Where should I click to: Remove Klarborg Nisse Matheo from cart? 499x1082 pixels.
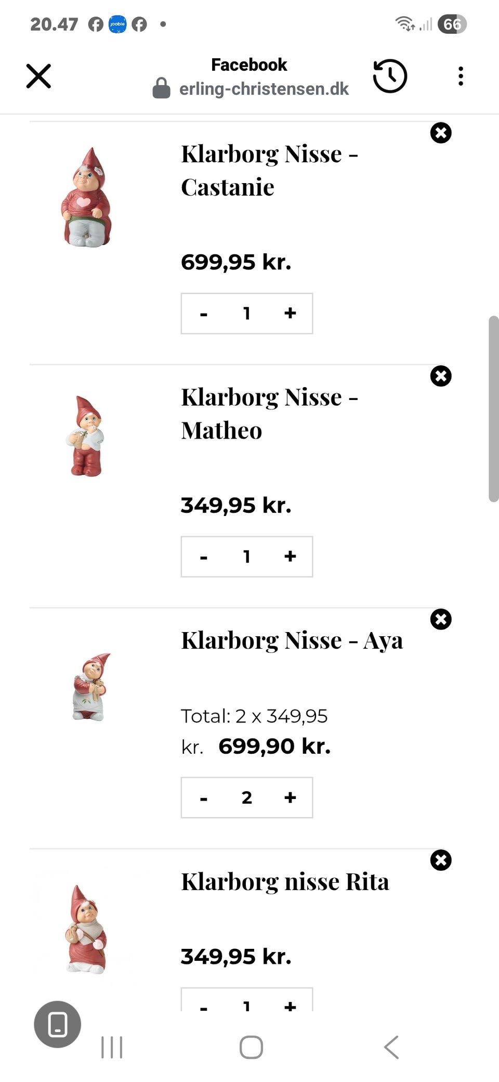click(x=441, y=376)
